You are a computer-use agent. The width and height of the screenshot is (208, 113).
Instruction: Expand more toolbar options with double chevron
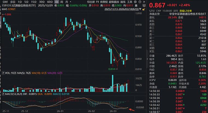144,2
